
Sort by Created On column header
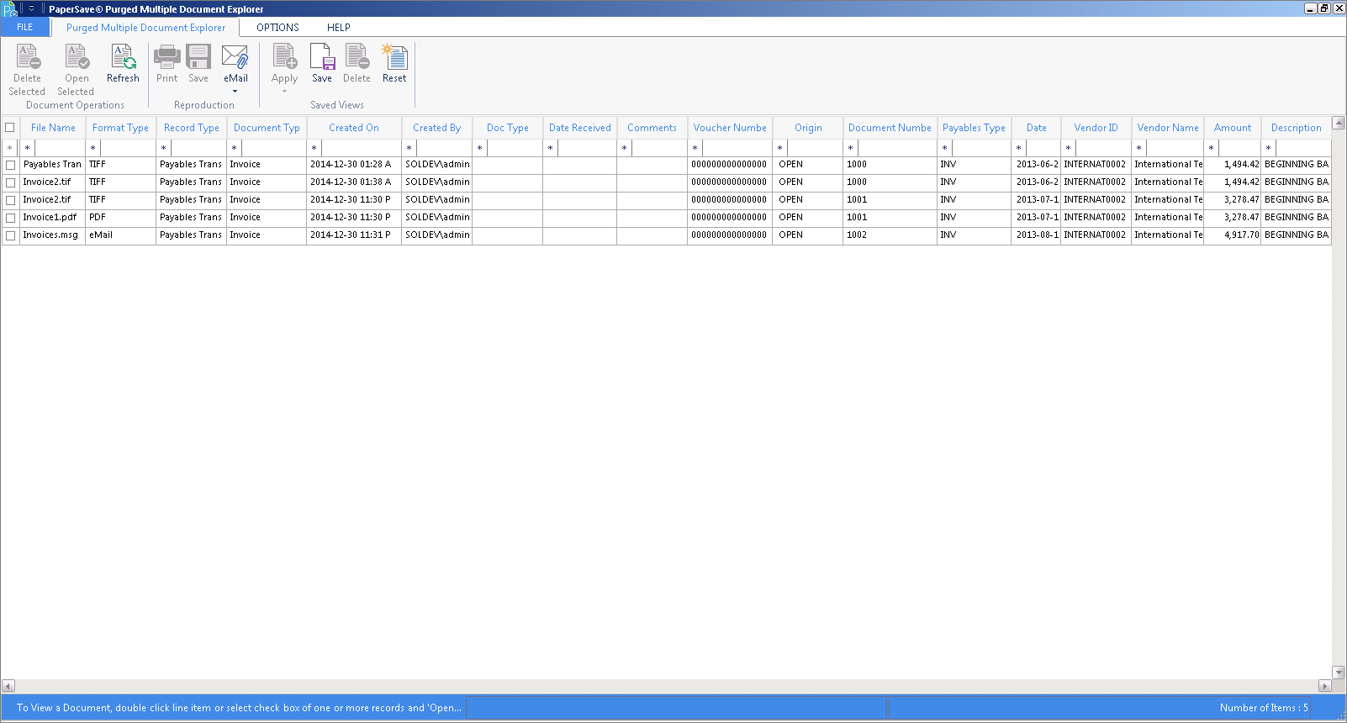coord(354,128)
